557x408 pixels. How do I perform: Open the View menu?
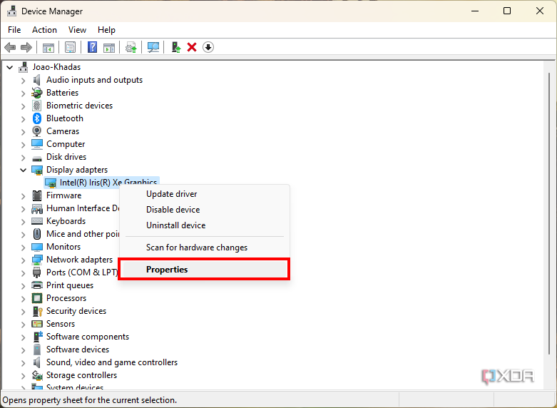[77, 30]
